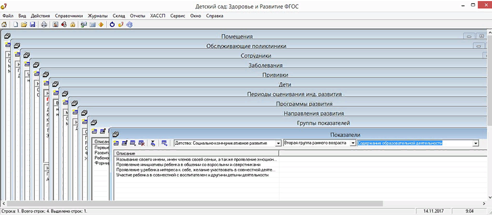Open the Вторая группа раннего возраста dropdown
The width and height of the screenshot is (492, 215).
click(x=353, y=143)
